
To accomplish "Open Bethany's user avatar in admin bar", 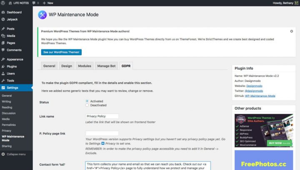I will (296, 3).
